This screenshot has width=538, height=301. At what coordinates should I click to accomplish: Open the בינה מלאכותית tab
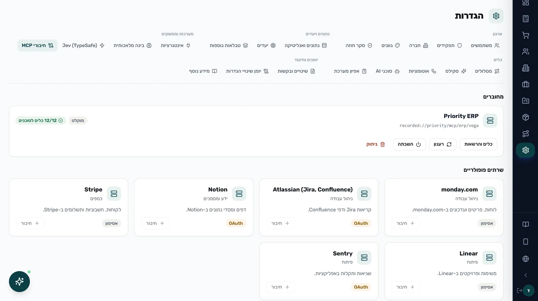pos(132,45)
